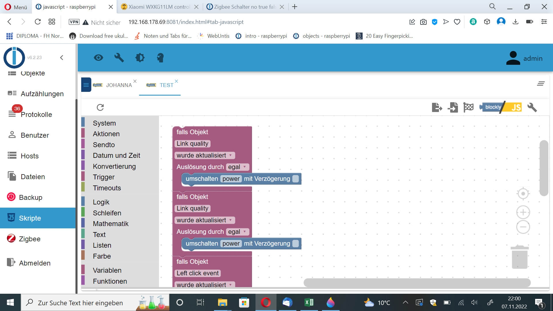Click the reload script refresh icon
Screen dimensions: 553x311
[x=100, y=107]
